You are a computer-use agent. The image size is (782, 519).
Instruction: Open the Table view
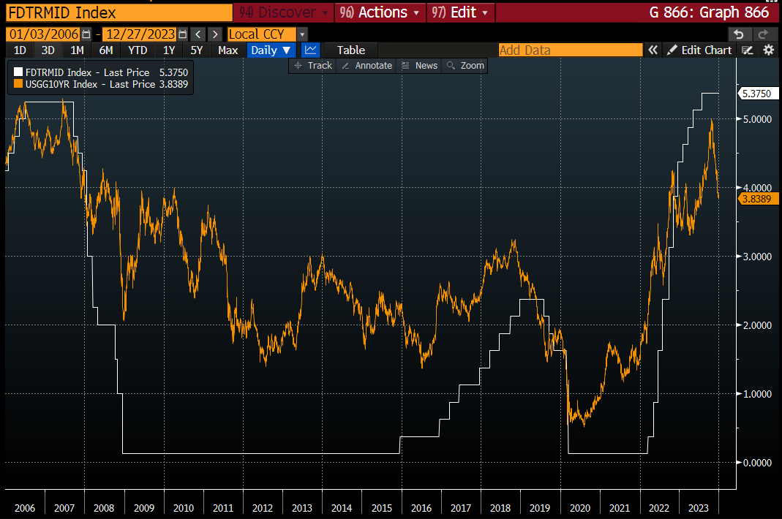point(351,50)
